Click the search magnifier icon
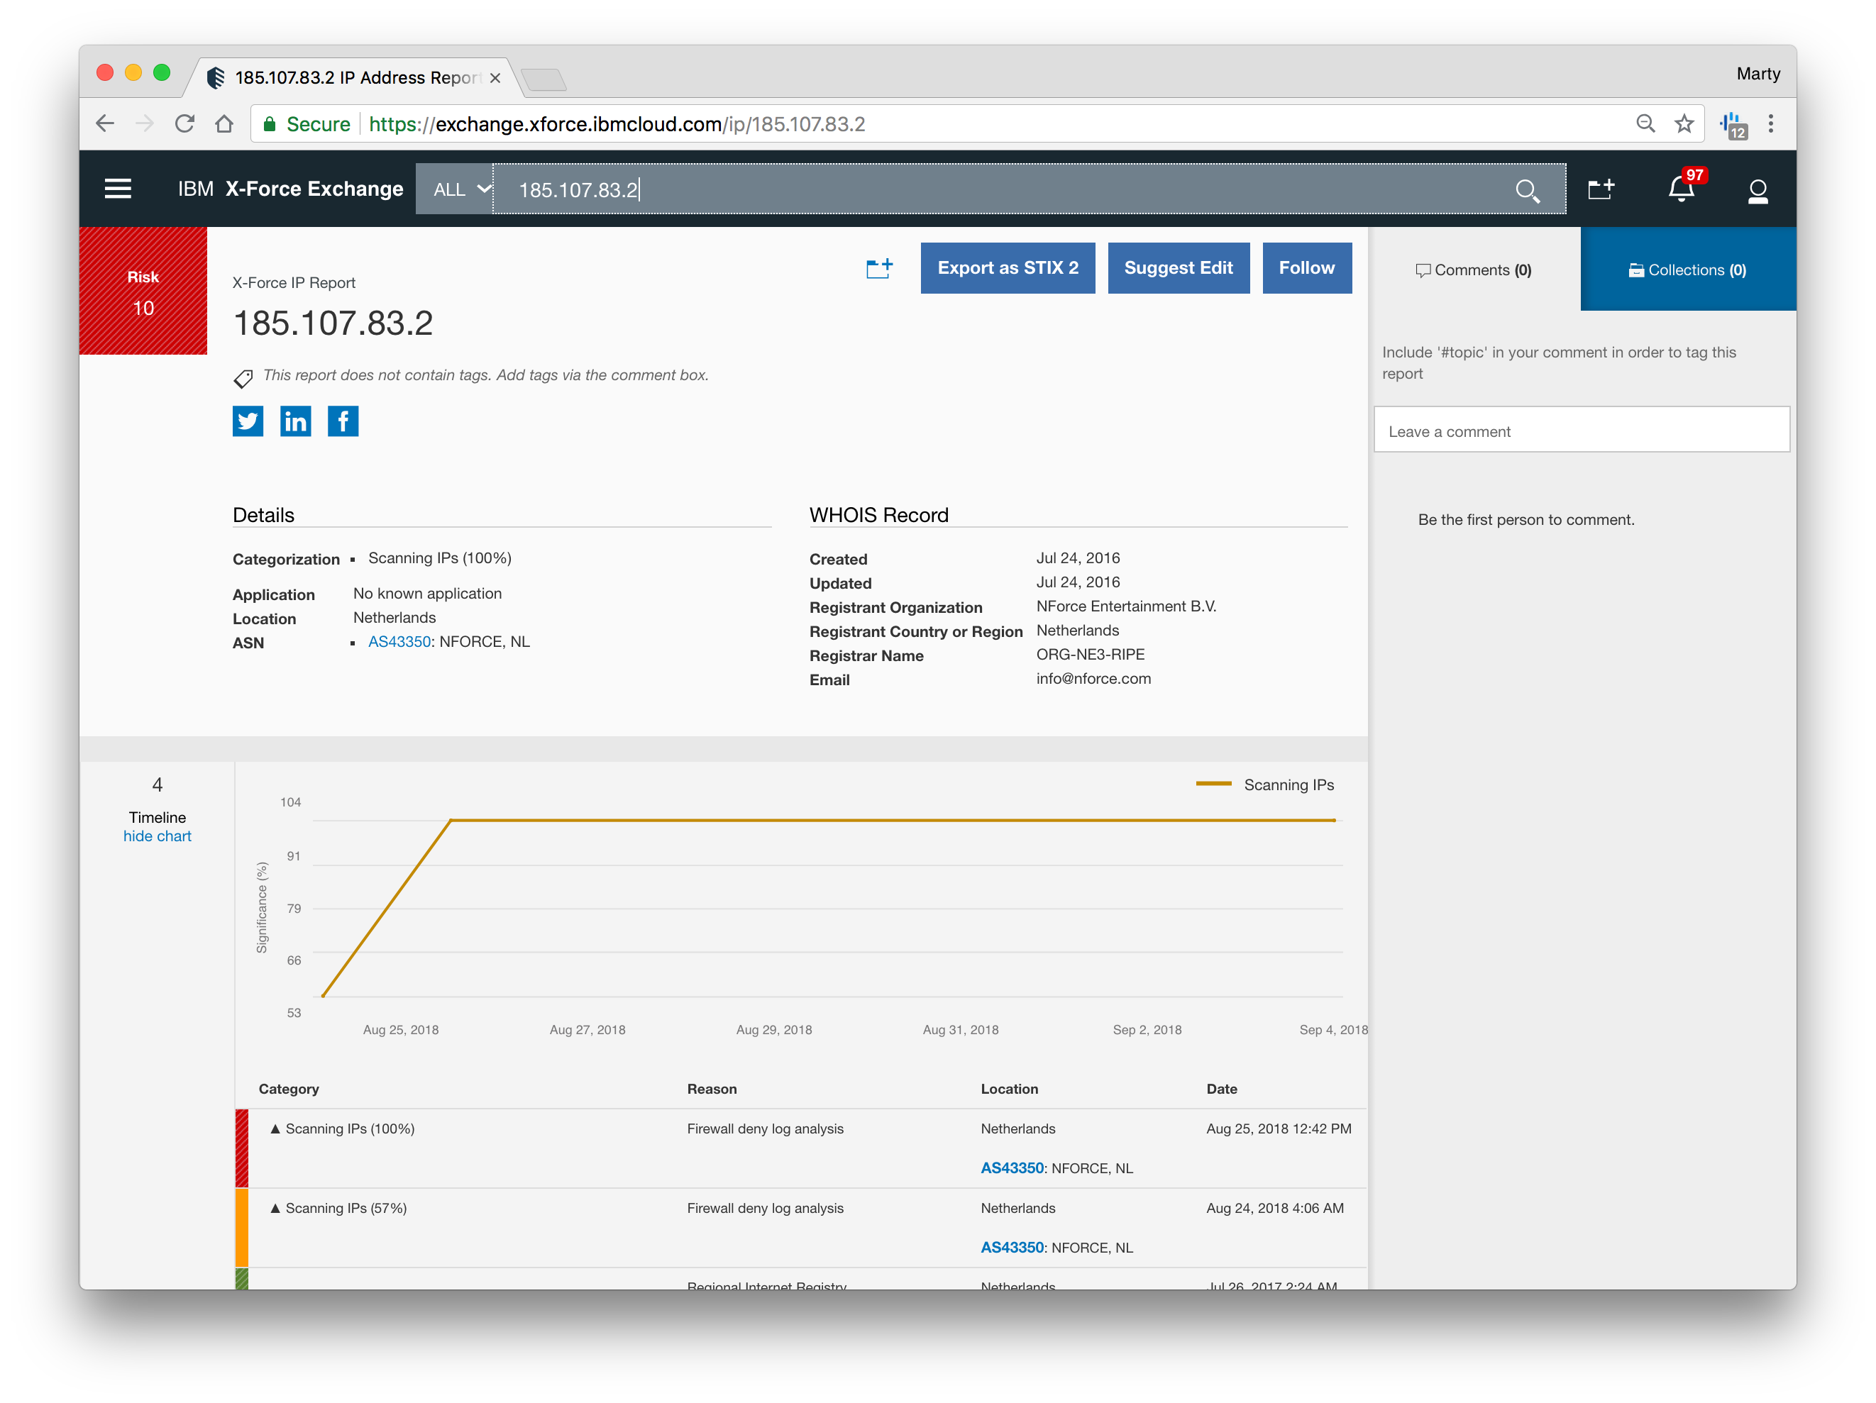Screen dimensions: 1876x1403 point(1527,190)
